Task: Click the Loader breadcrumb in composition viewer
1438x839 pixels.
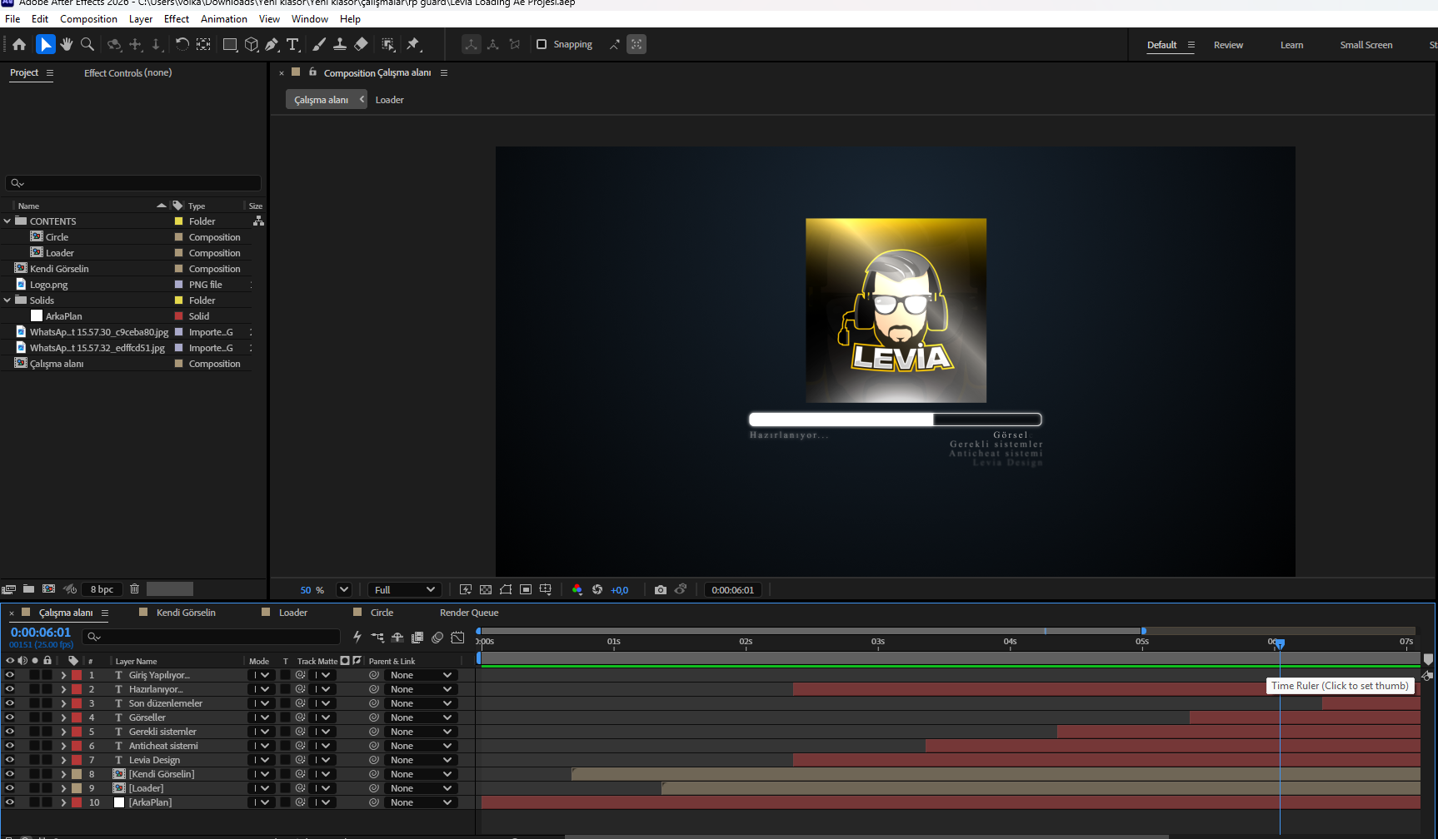Action: [389, 100]
